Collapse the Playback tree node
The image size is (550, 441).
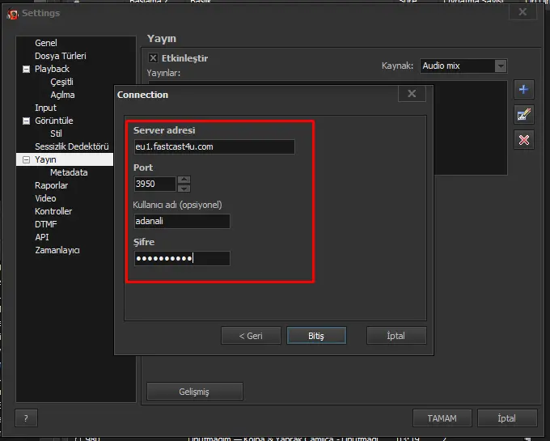[x=27, y=69]
